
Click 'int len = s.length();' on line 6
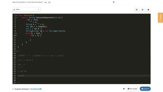pos(36,27)
